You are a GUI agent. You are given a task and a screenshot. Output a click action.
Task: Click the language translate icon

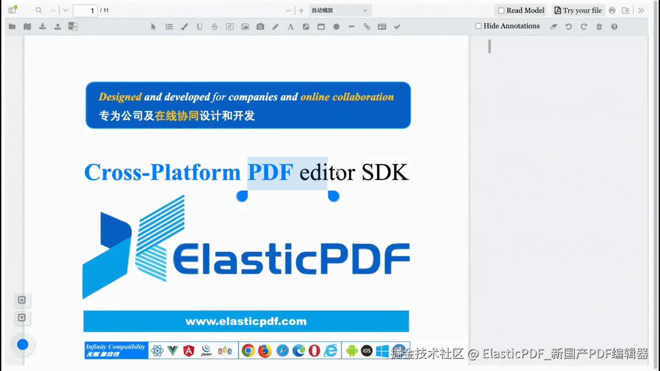click(73, 26)
